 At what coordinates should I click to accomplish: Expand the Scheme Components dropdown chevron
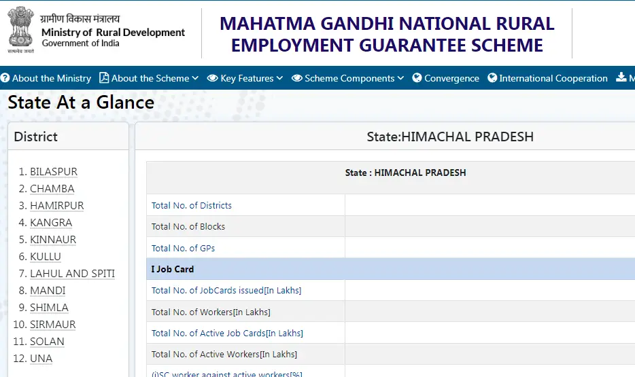(400, 78)
